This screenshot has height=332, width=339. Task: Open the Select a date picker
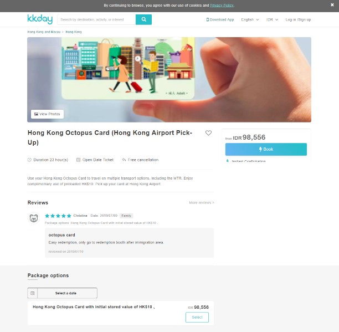coord(62,293)
